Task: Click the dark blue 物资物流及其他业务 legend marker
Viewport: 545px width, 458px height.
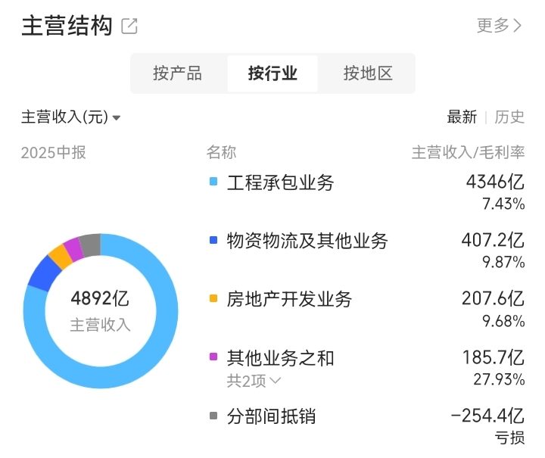Action: click(x=213, y=240)
